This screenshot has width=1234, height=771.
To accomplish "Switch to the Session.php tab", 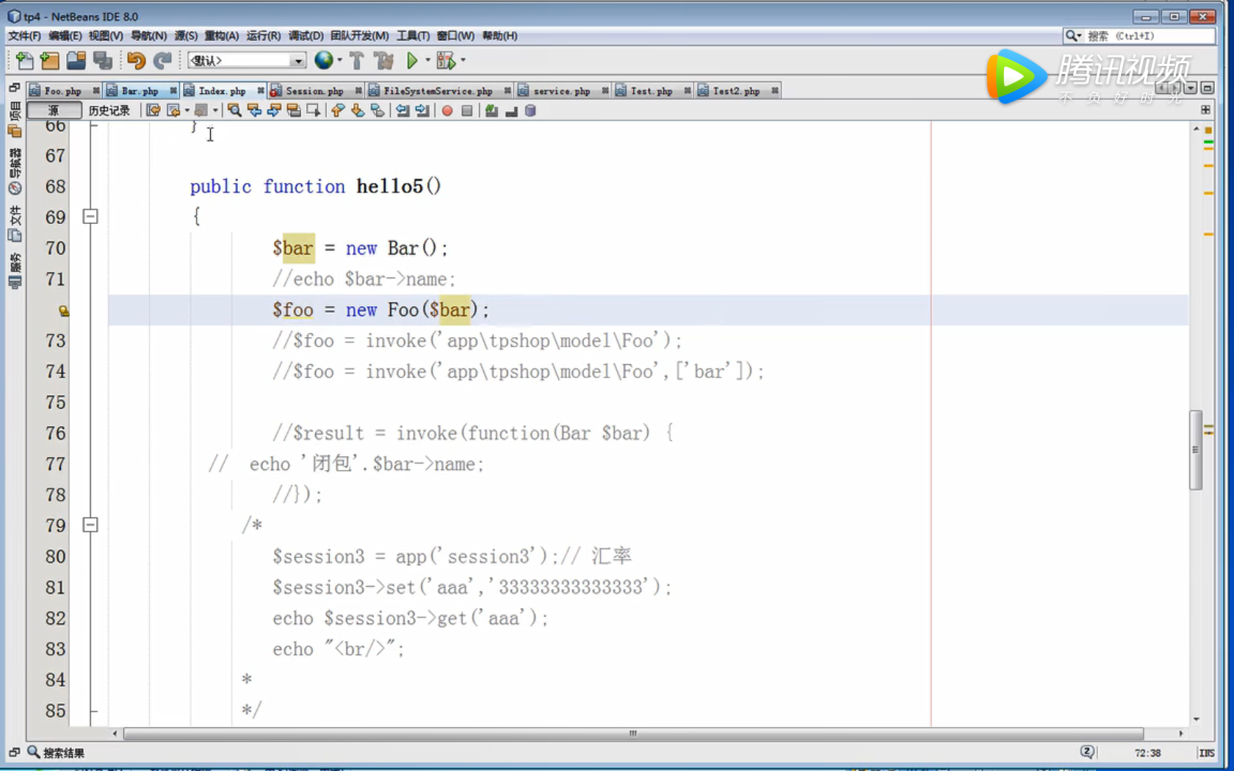I will click(x=314, y=91).
